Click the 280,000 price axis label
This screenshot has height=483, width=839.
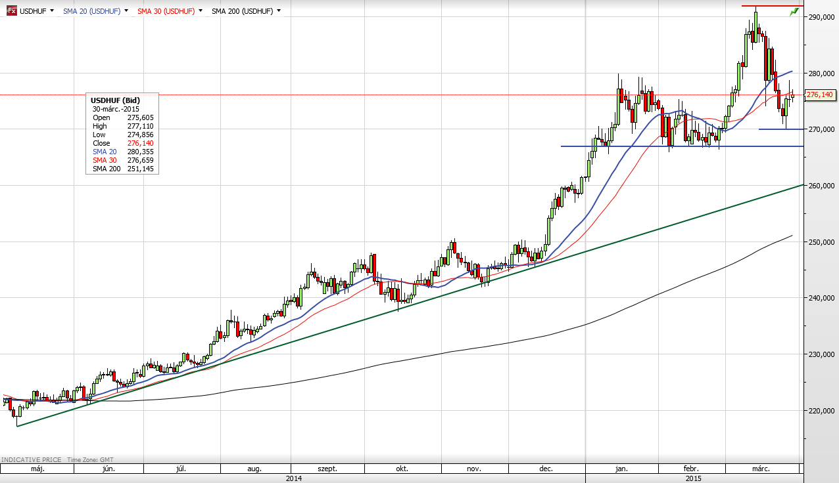click(x=822, y=73)
